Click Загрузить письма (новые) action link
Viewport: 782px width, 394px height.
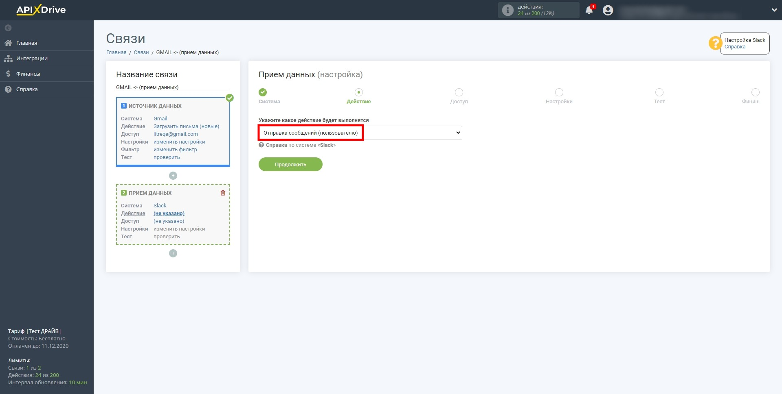(x=186, y=126)
